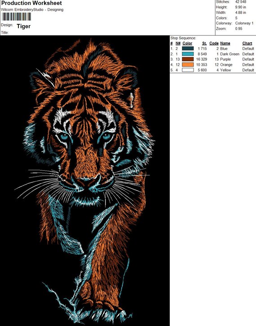Image resolution: width=256 pixels, height=326 pixels.
Task: Click the Name column header
Action: (225, 43)
